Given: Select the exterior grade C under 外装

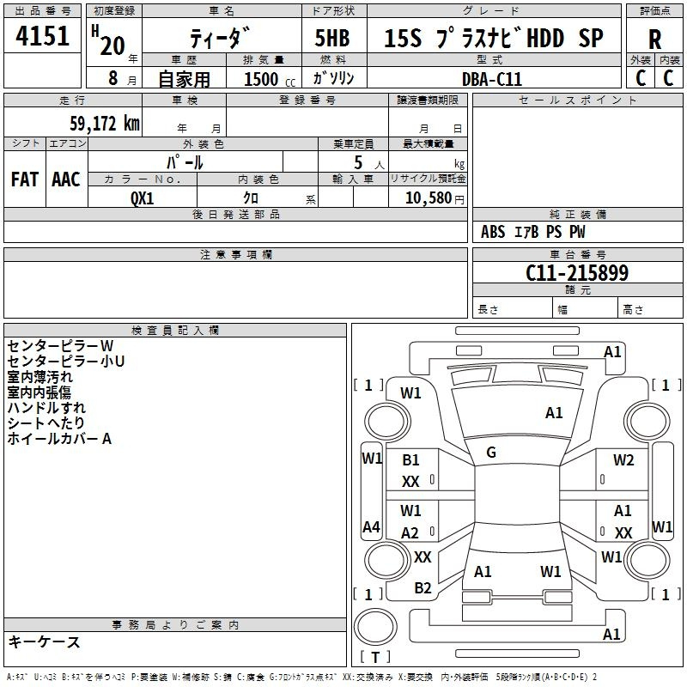Looking at the screenshot, I should (641, 78).
